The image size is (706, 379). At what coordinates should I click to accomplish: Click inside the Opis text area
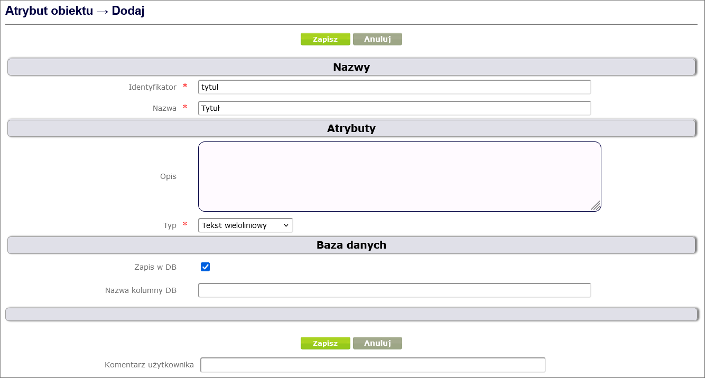click(x=399, y=176)
